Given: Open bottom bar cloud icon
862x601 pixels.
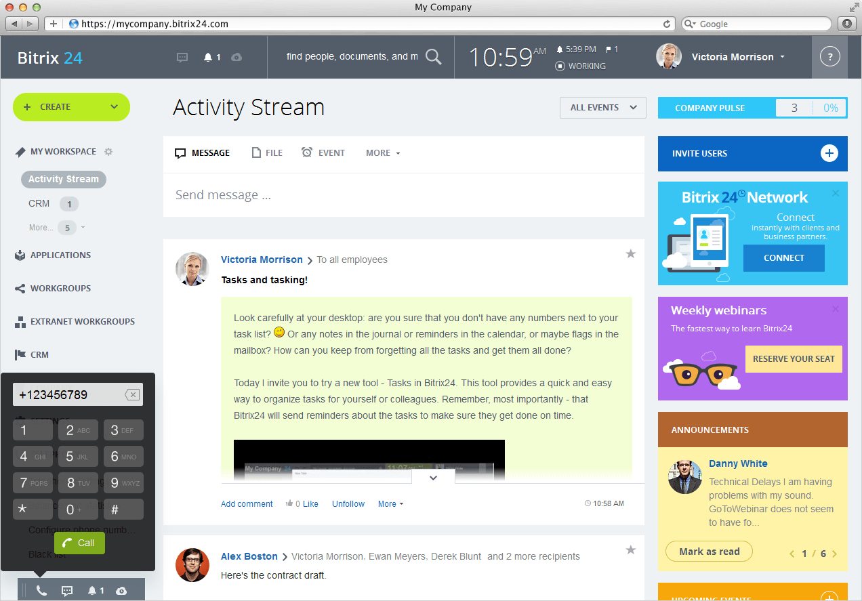Looking at the screenshot, I should tap(121, 591).
